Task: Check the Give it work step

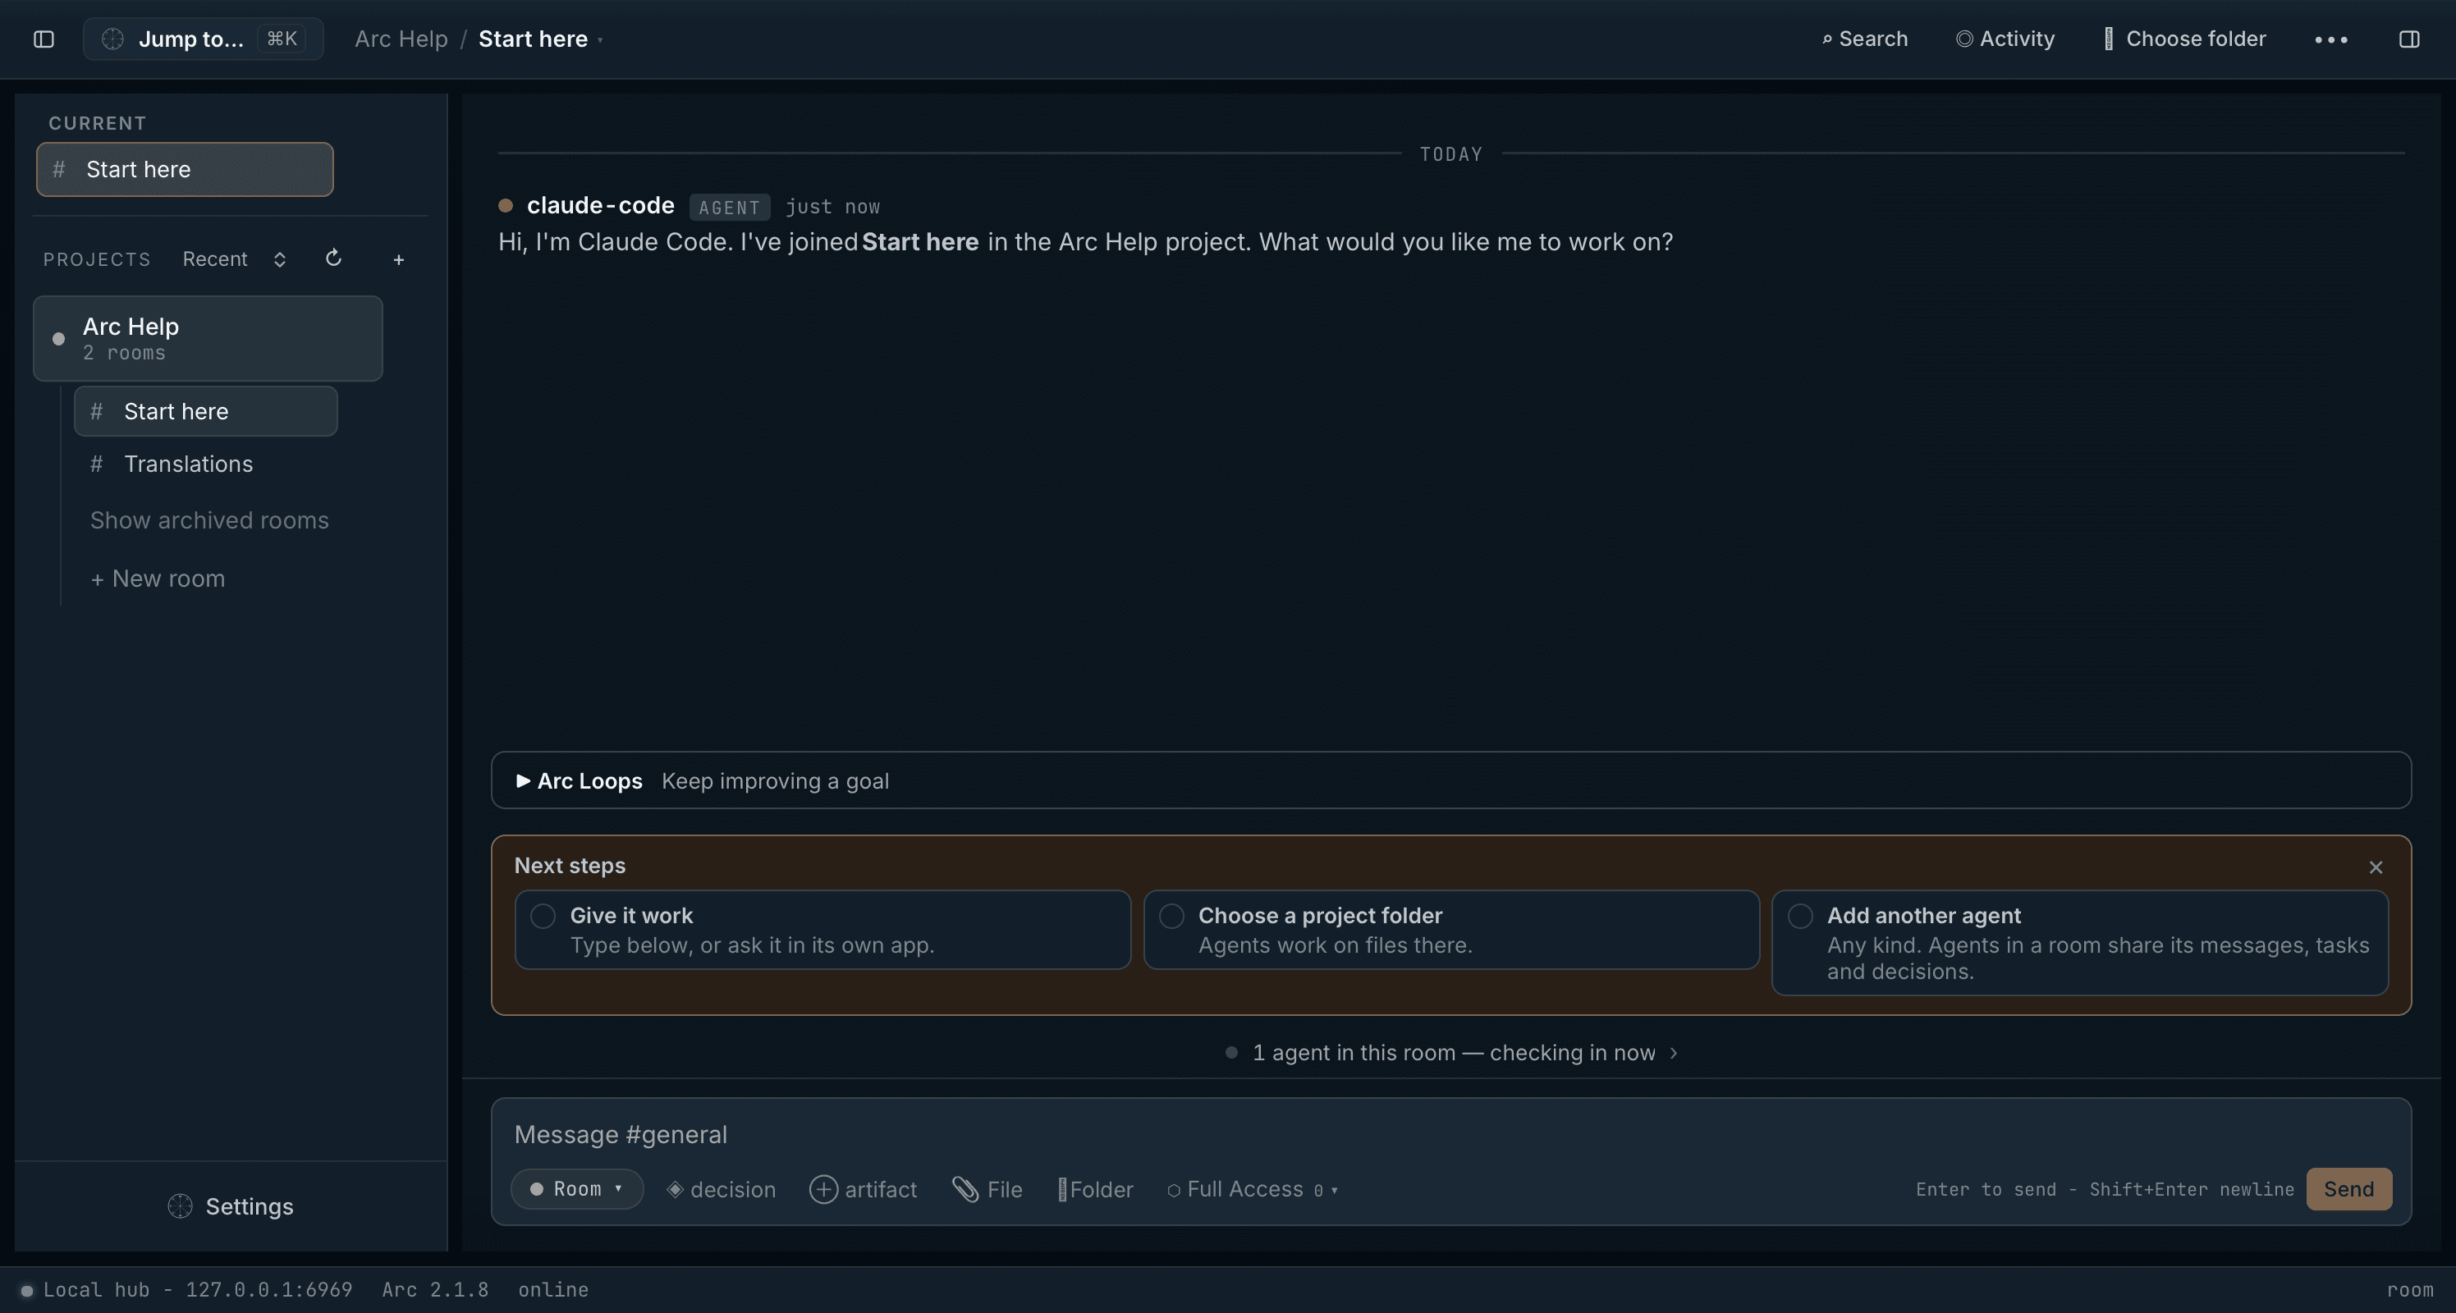Action: (543, 916)
